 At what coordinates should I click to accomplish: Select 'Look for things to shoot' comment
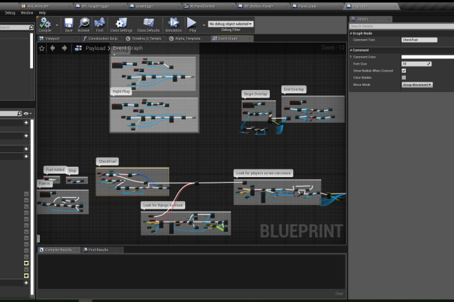point(163,205)
